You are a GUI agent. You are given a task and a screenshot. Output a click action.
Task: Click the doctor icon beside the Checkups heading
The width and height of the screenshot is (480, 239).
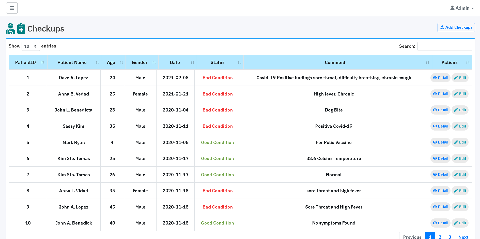(10, 28)
